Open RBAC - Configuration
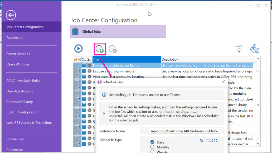 22,112
